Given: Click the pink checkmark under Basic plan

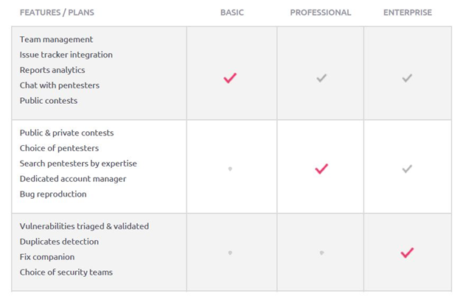Looking at the screenshot, I should [x=230, y=77].
